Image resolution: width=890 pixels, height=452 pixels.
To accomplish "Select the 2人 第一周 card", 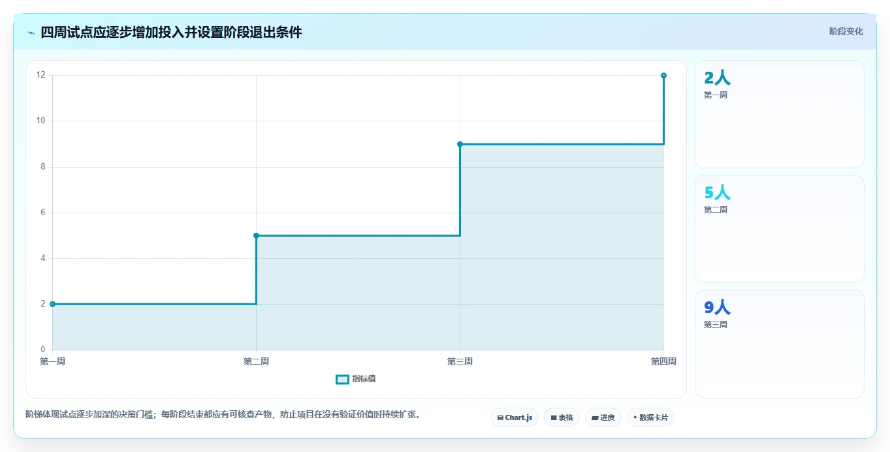I will (780, 114).
